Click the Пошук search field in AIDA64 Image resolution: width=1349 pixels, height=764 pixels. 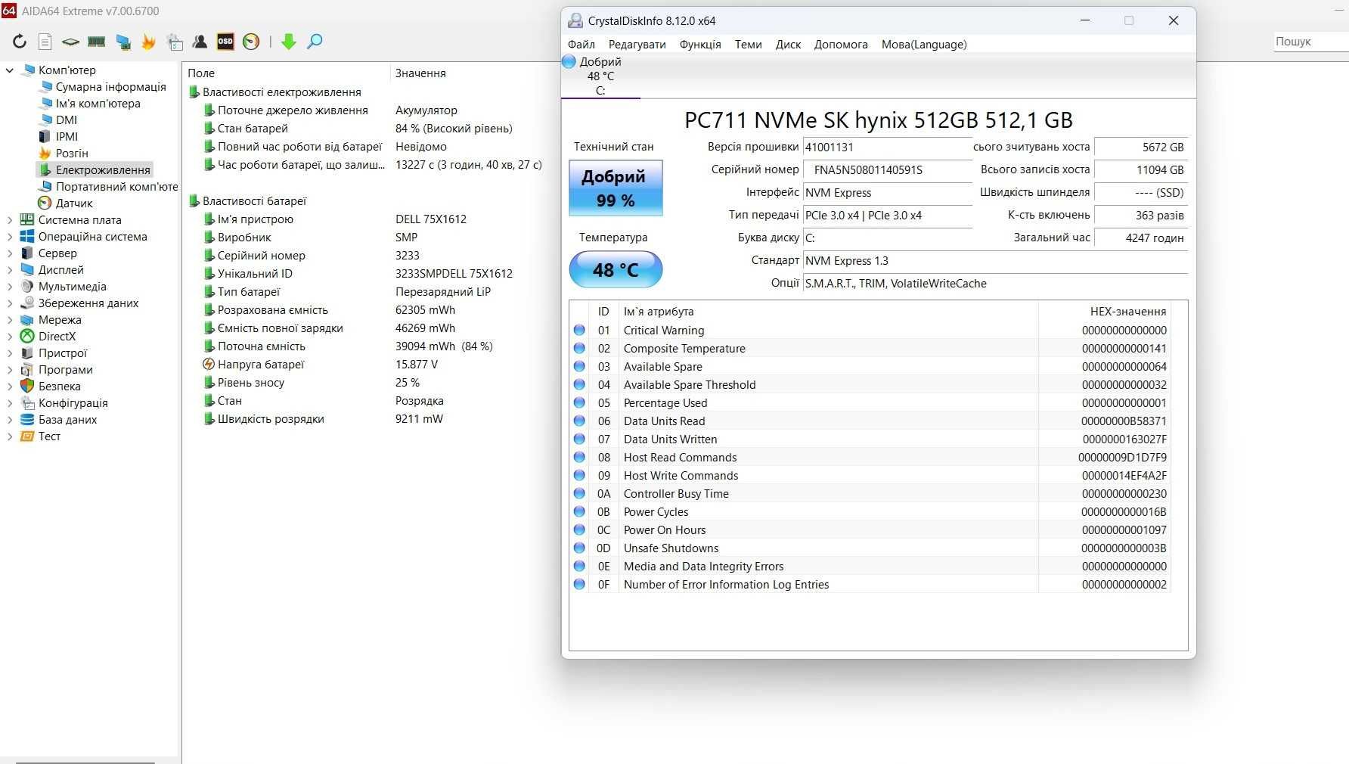[1311, 42]
